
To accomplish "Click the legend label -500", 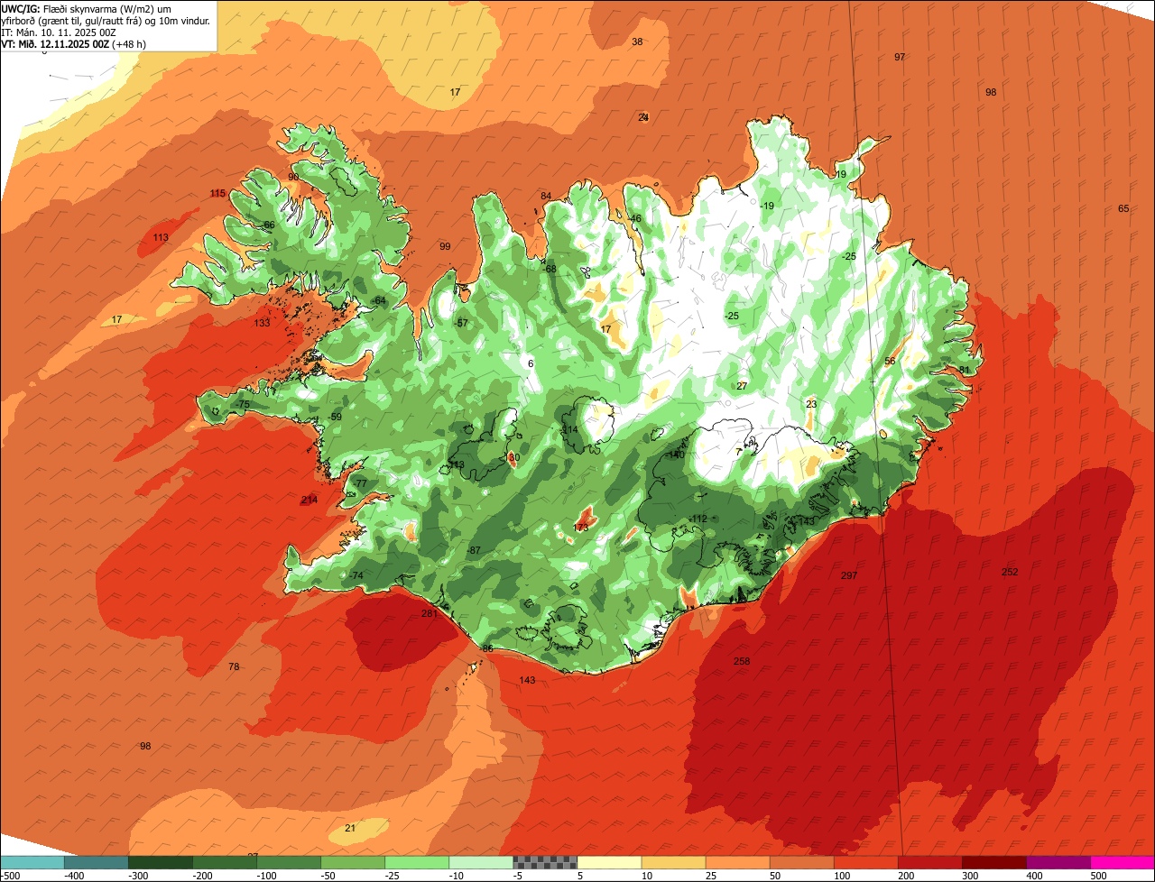I will tap(11, 876).
